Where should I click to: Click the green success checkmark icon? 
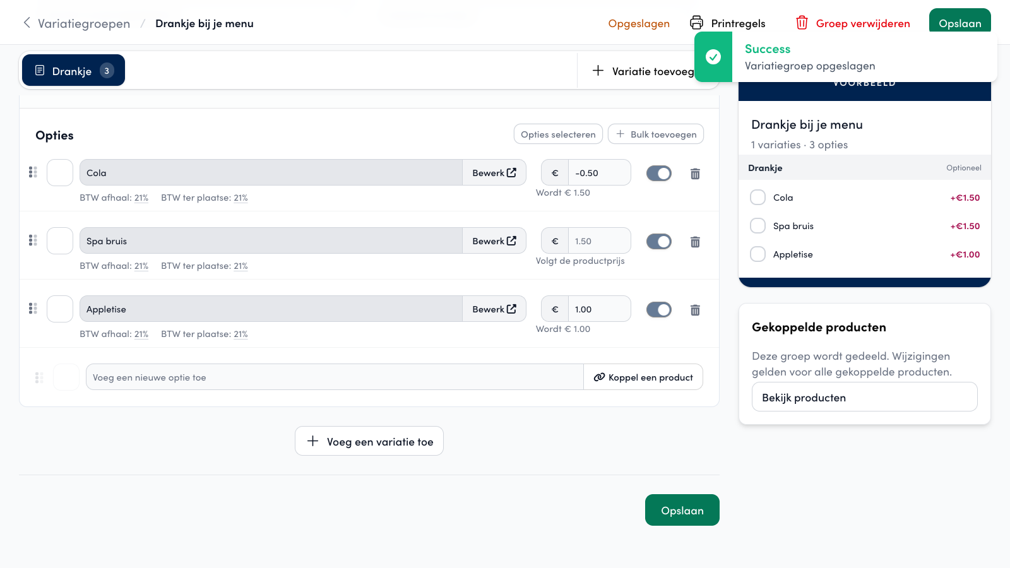[713, 57]
